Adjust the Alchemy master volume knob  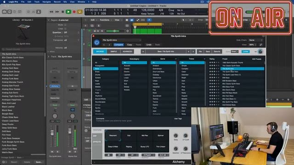pos(260,52)
